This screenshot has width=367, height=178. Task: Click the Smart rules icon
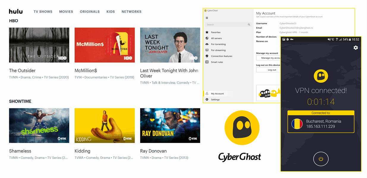(207, 62)
